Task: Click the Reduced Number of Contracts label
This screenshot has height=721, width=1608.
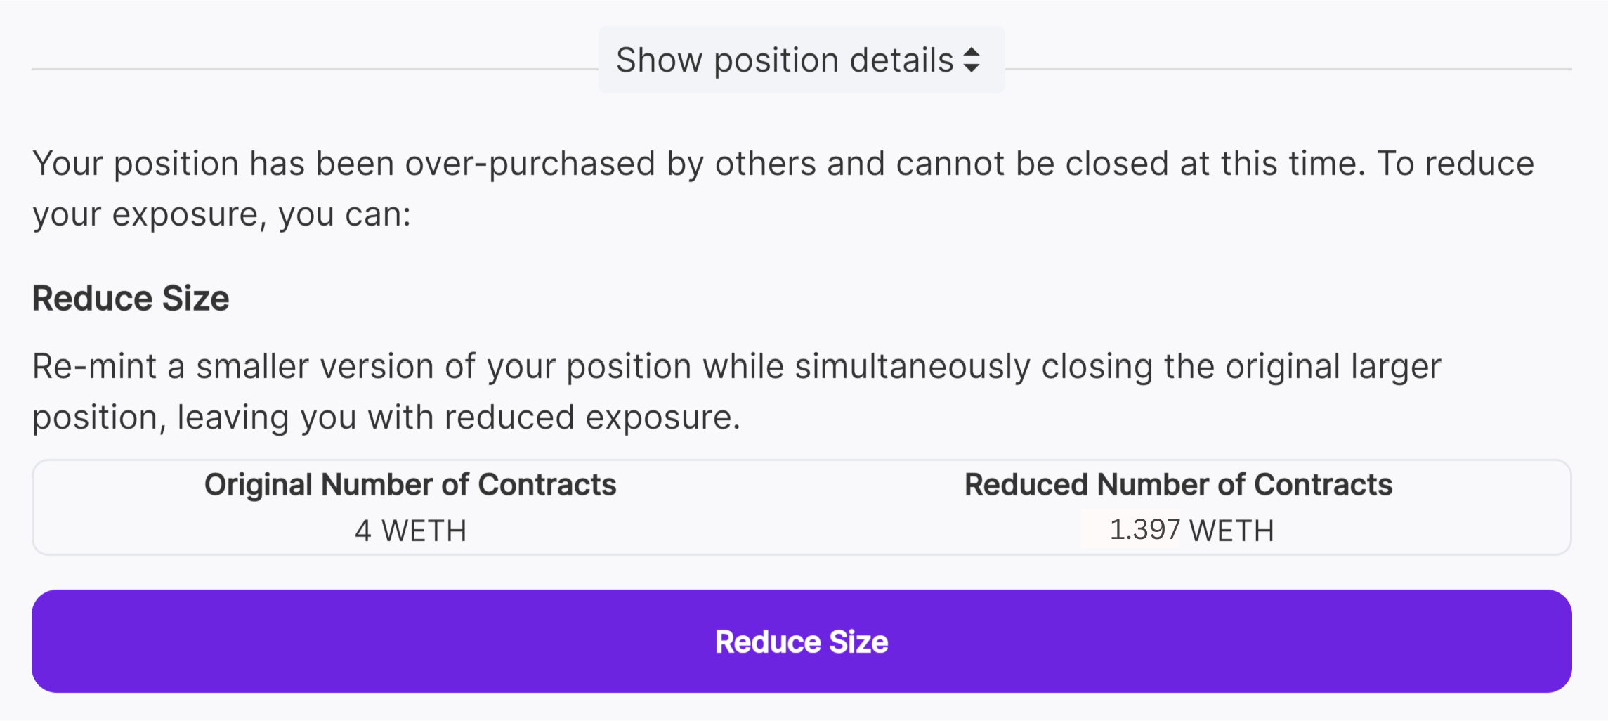Action: [1178, 485]
